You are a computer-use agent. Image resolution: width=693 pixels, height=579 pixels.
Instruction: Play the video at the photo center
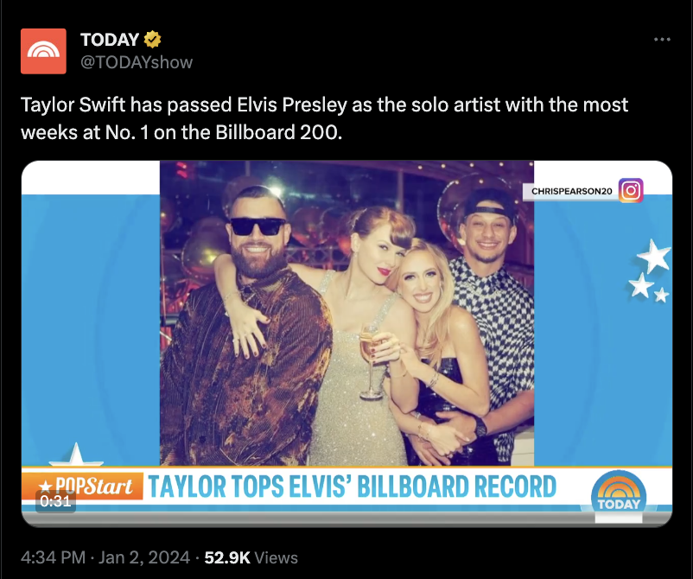tap(347, 313)
